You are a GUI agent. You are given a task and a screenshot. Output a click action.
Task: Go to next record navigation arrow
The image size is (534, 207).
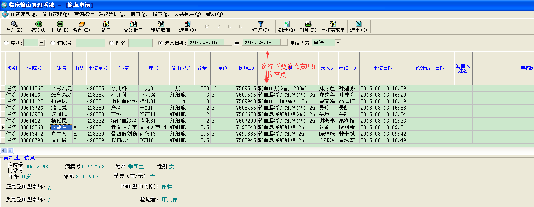coord(230,26)
